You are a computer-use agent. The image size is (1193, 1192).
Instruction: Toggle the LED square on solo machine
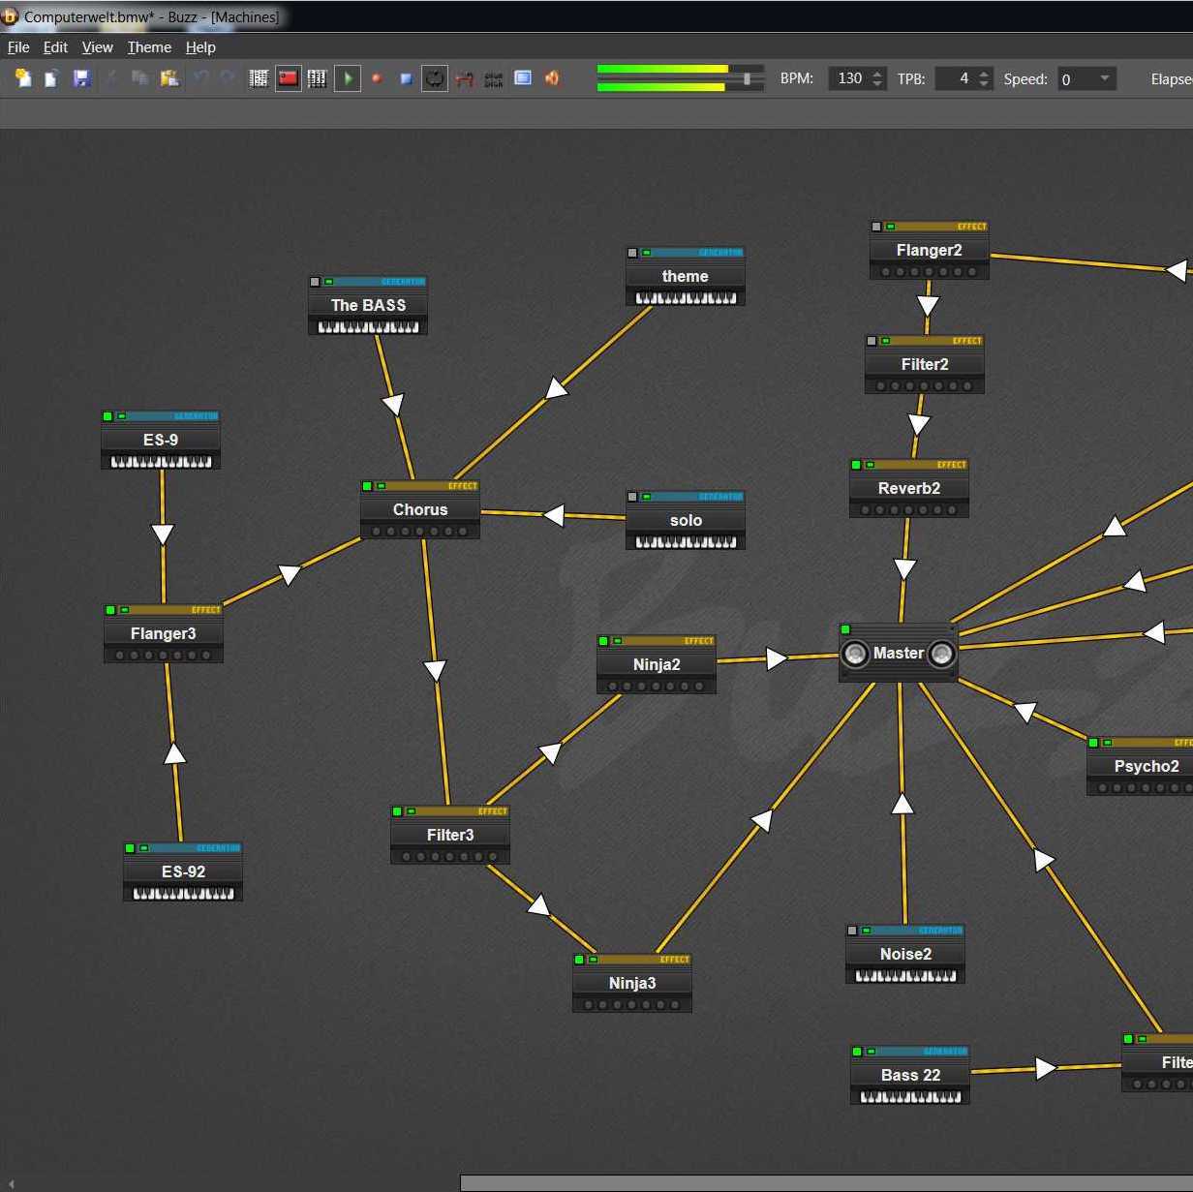coord(632,497)
